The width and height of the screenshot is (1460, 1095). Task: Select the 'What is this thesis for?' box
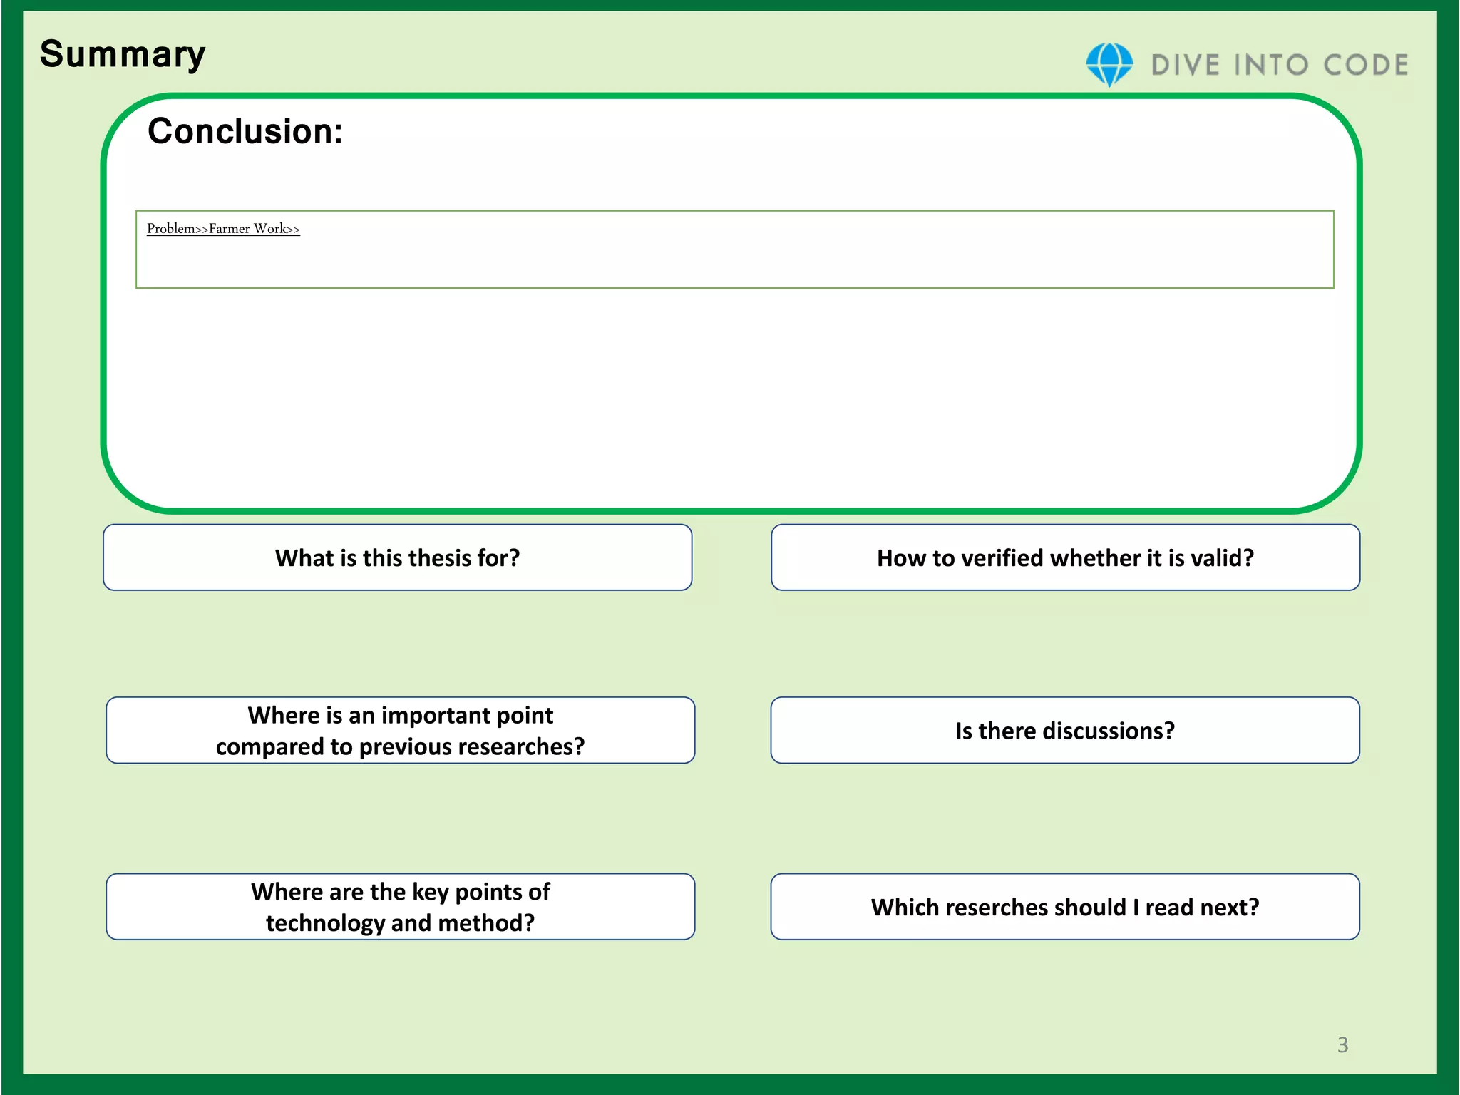[397, 557]
